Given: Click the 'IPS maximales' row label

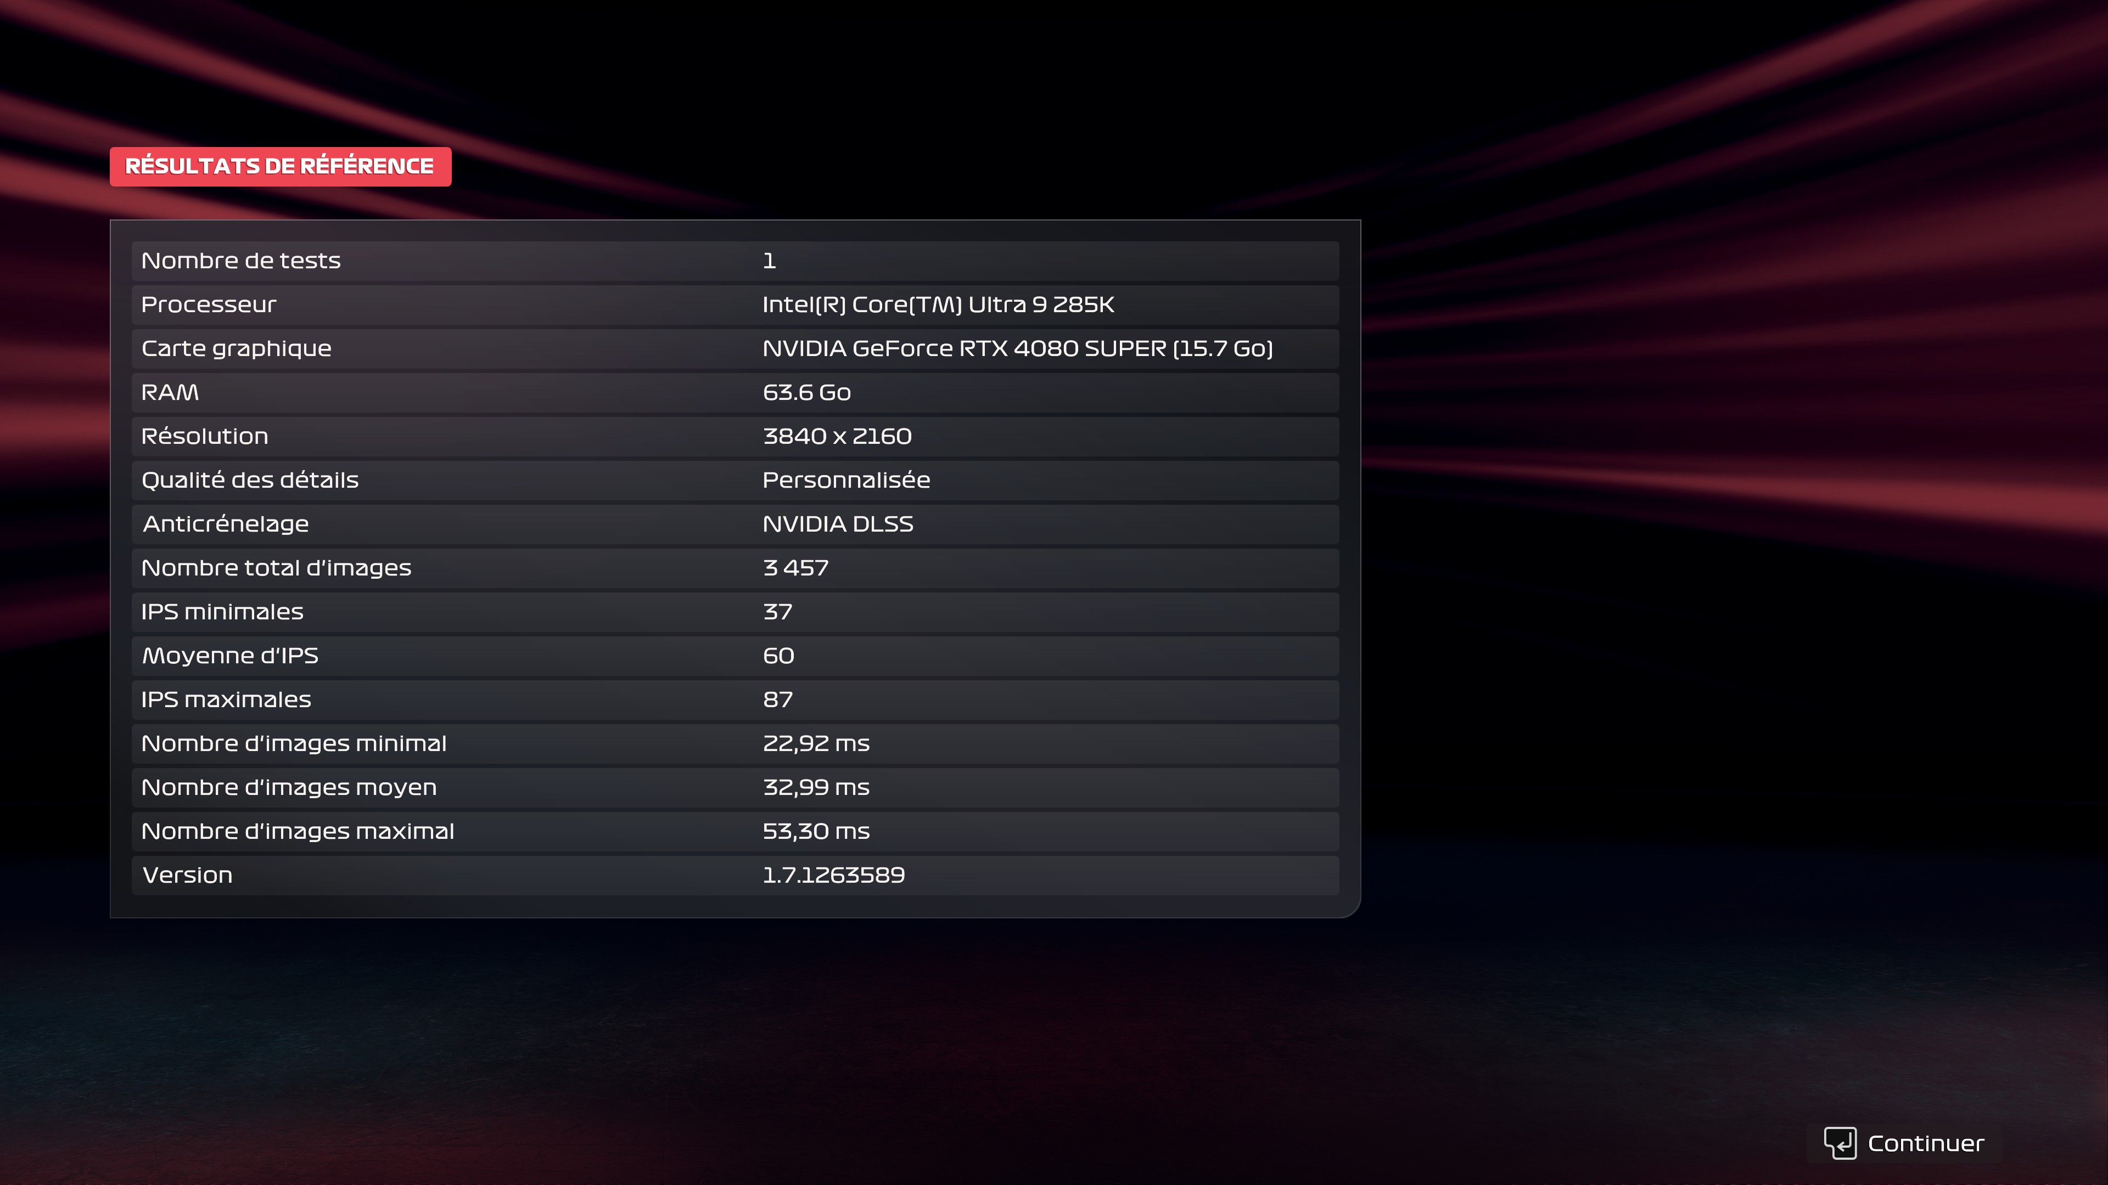Looking at the screenshot, I should click(226, 700).
